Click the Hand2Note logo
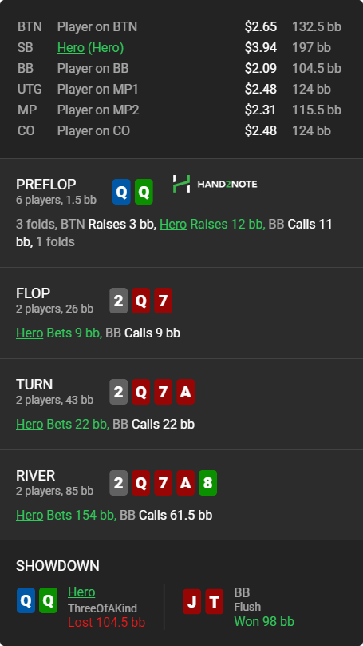 [215, 184]
